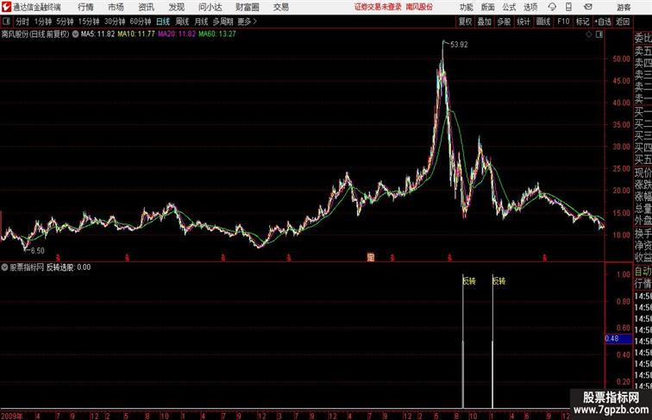Viewport: 652px width, 420px height.
Task: Click the 6.50 low price label
Action: pyautogui.click(x=37, y=251)
